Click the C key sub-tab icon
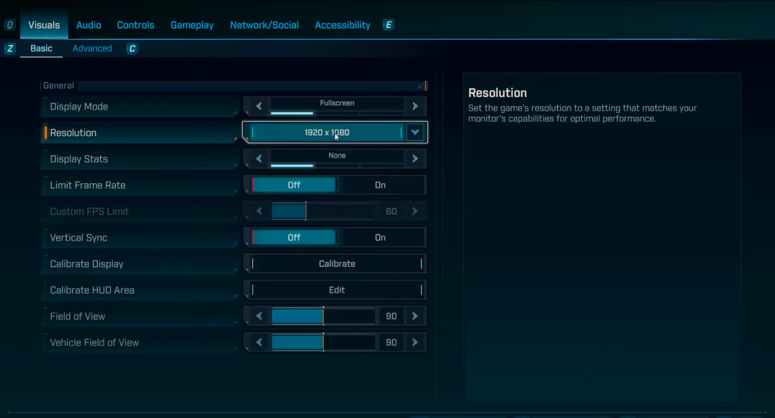Screen dimensions: 775x418 tap(132, 49)
